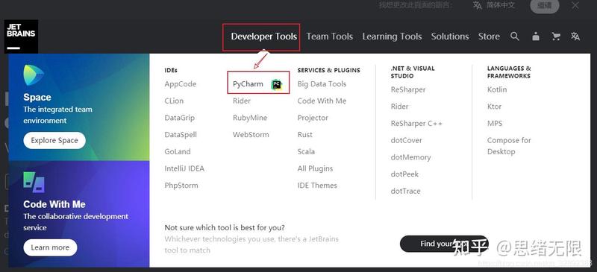Expand the Solutions menu
Image resolution: width=597 pixels, height=272 pixels.
[x=450, y=37]
